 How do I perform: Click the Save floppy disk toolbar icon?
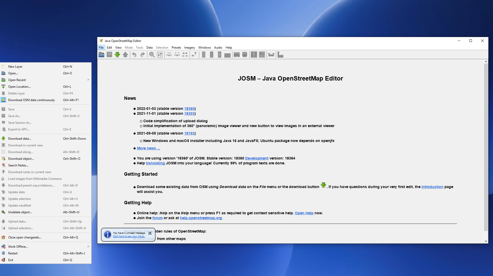109,55
